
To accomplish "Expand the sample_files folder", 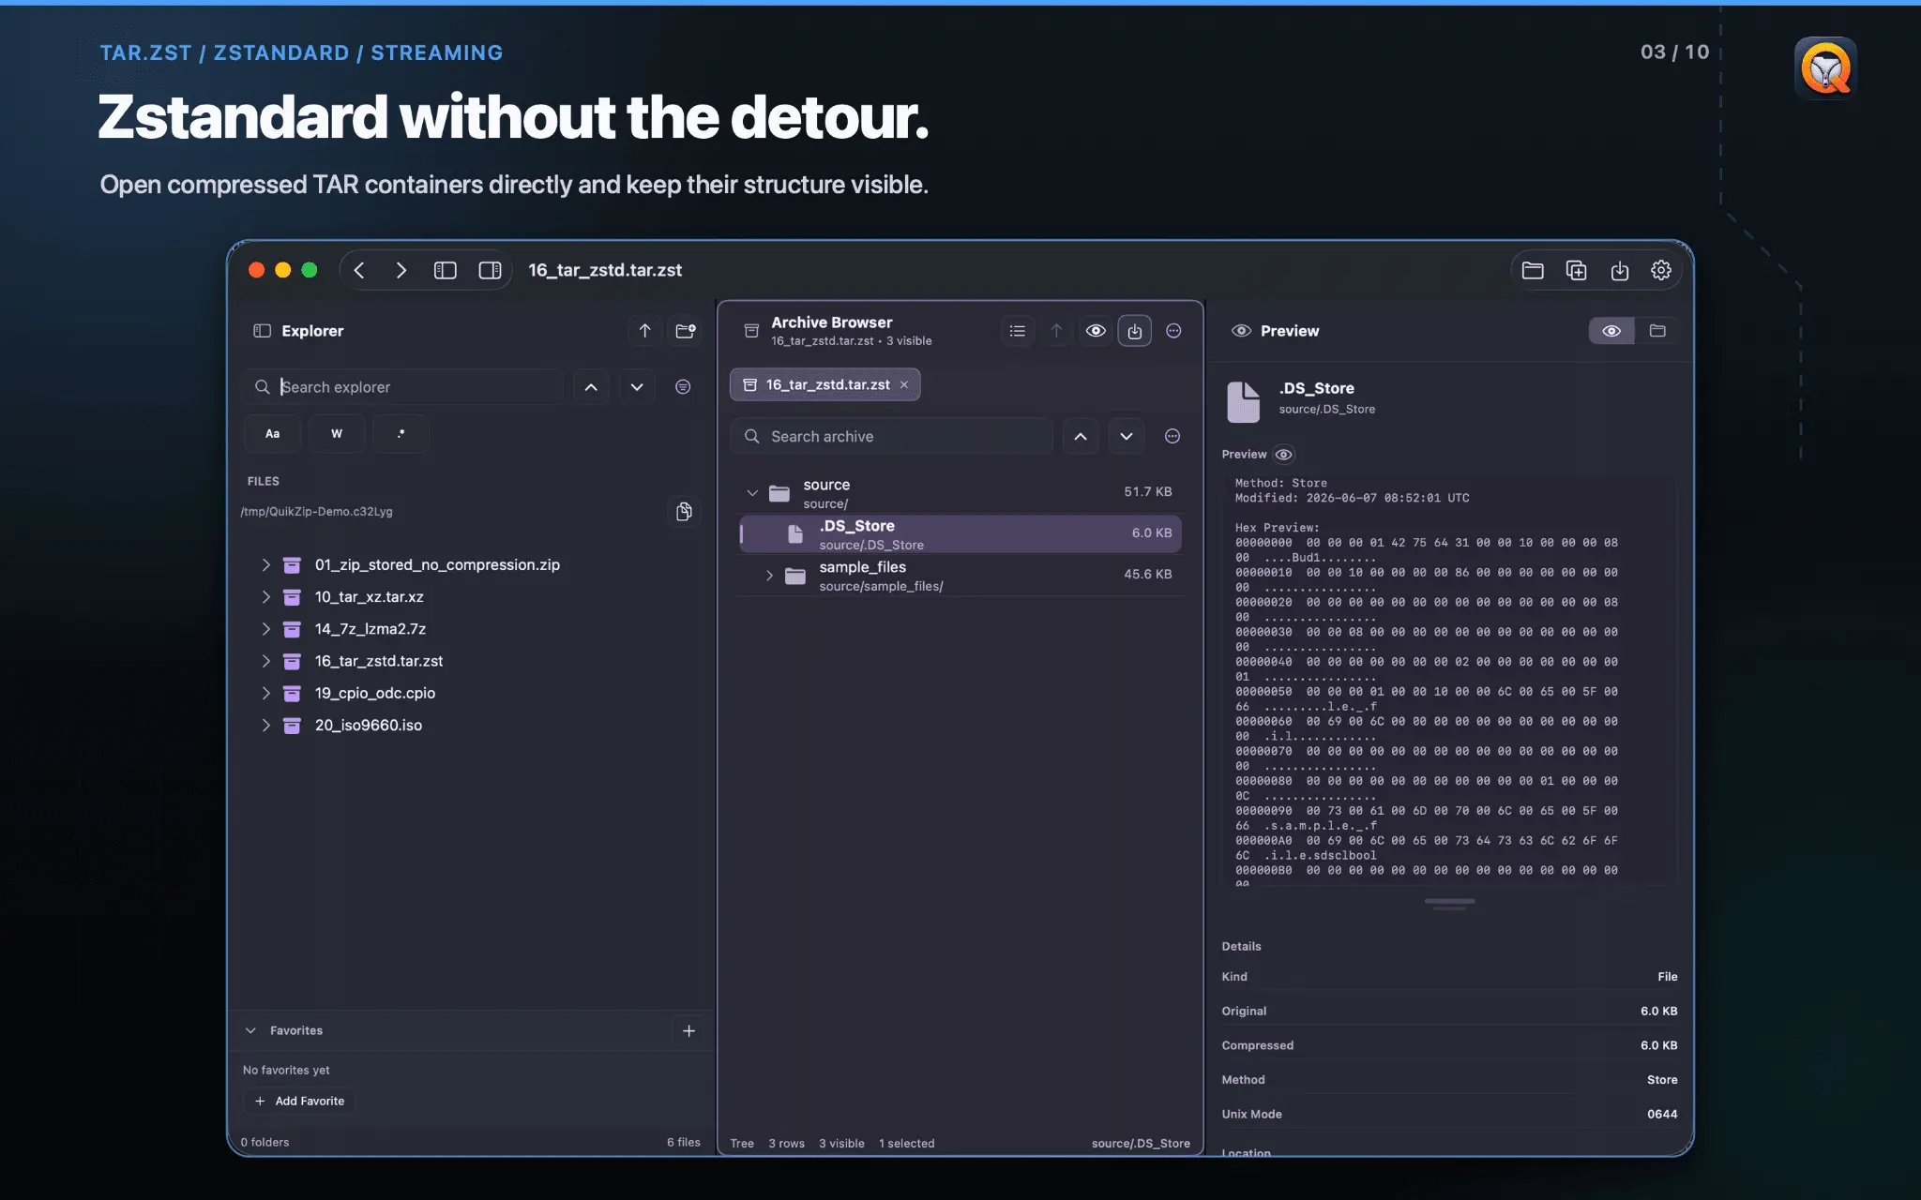I will point(769,576).
